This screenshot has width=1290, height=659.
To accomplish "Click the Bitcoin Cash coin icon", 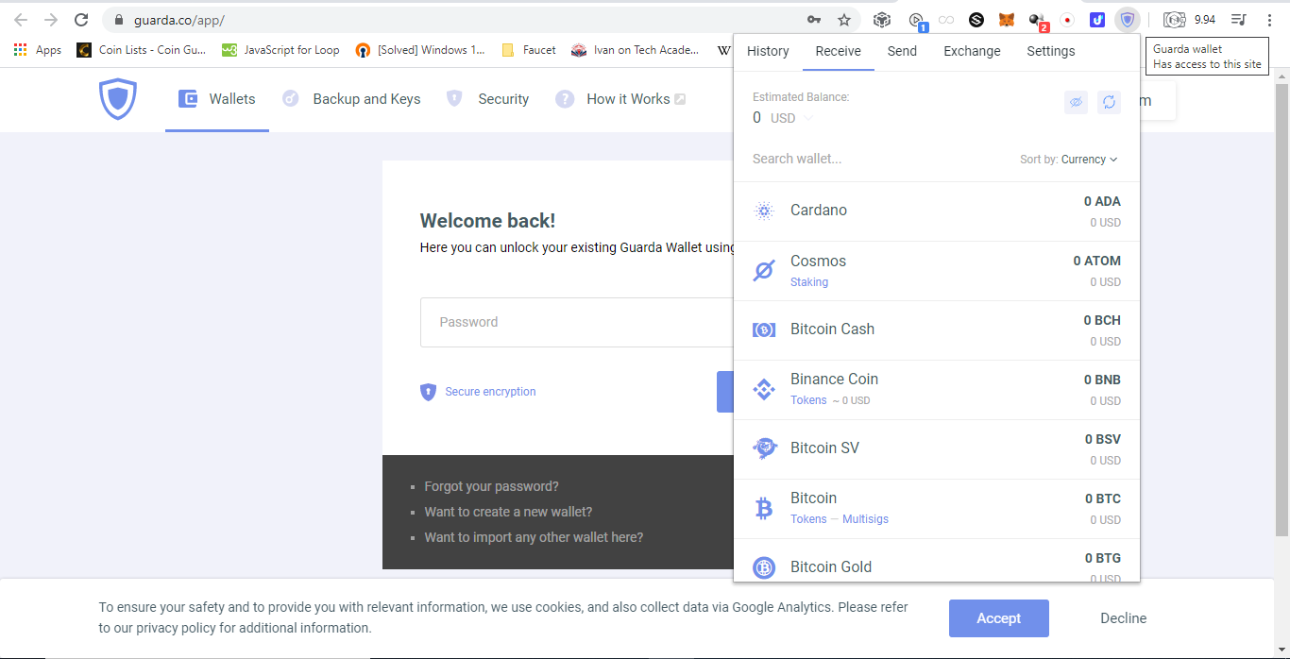I will [764, 329].
